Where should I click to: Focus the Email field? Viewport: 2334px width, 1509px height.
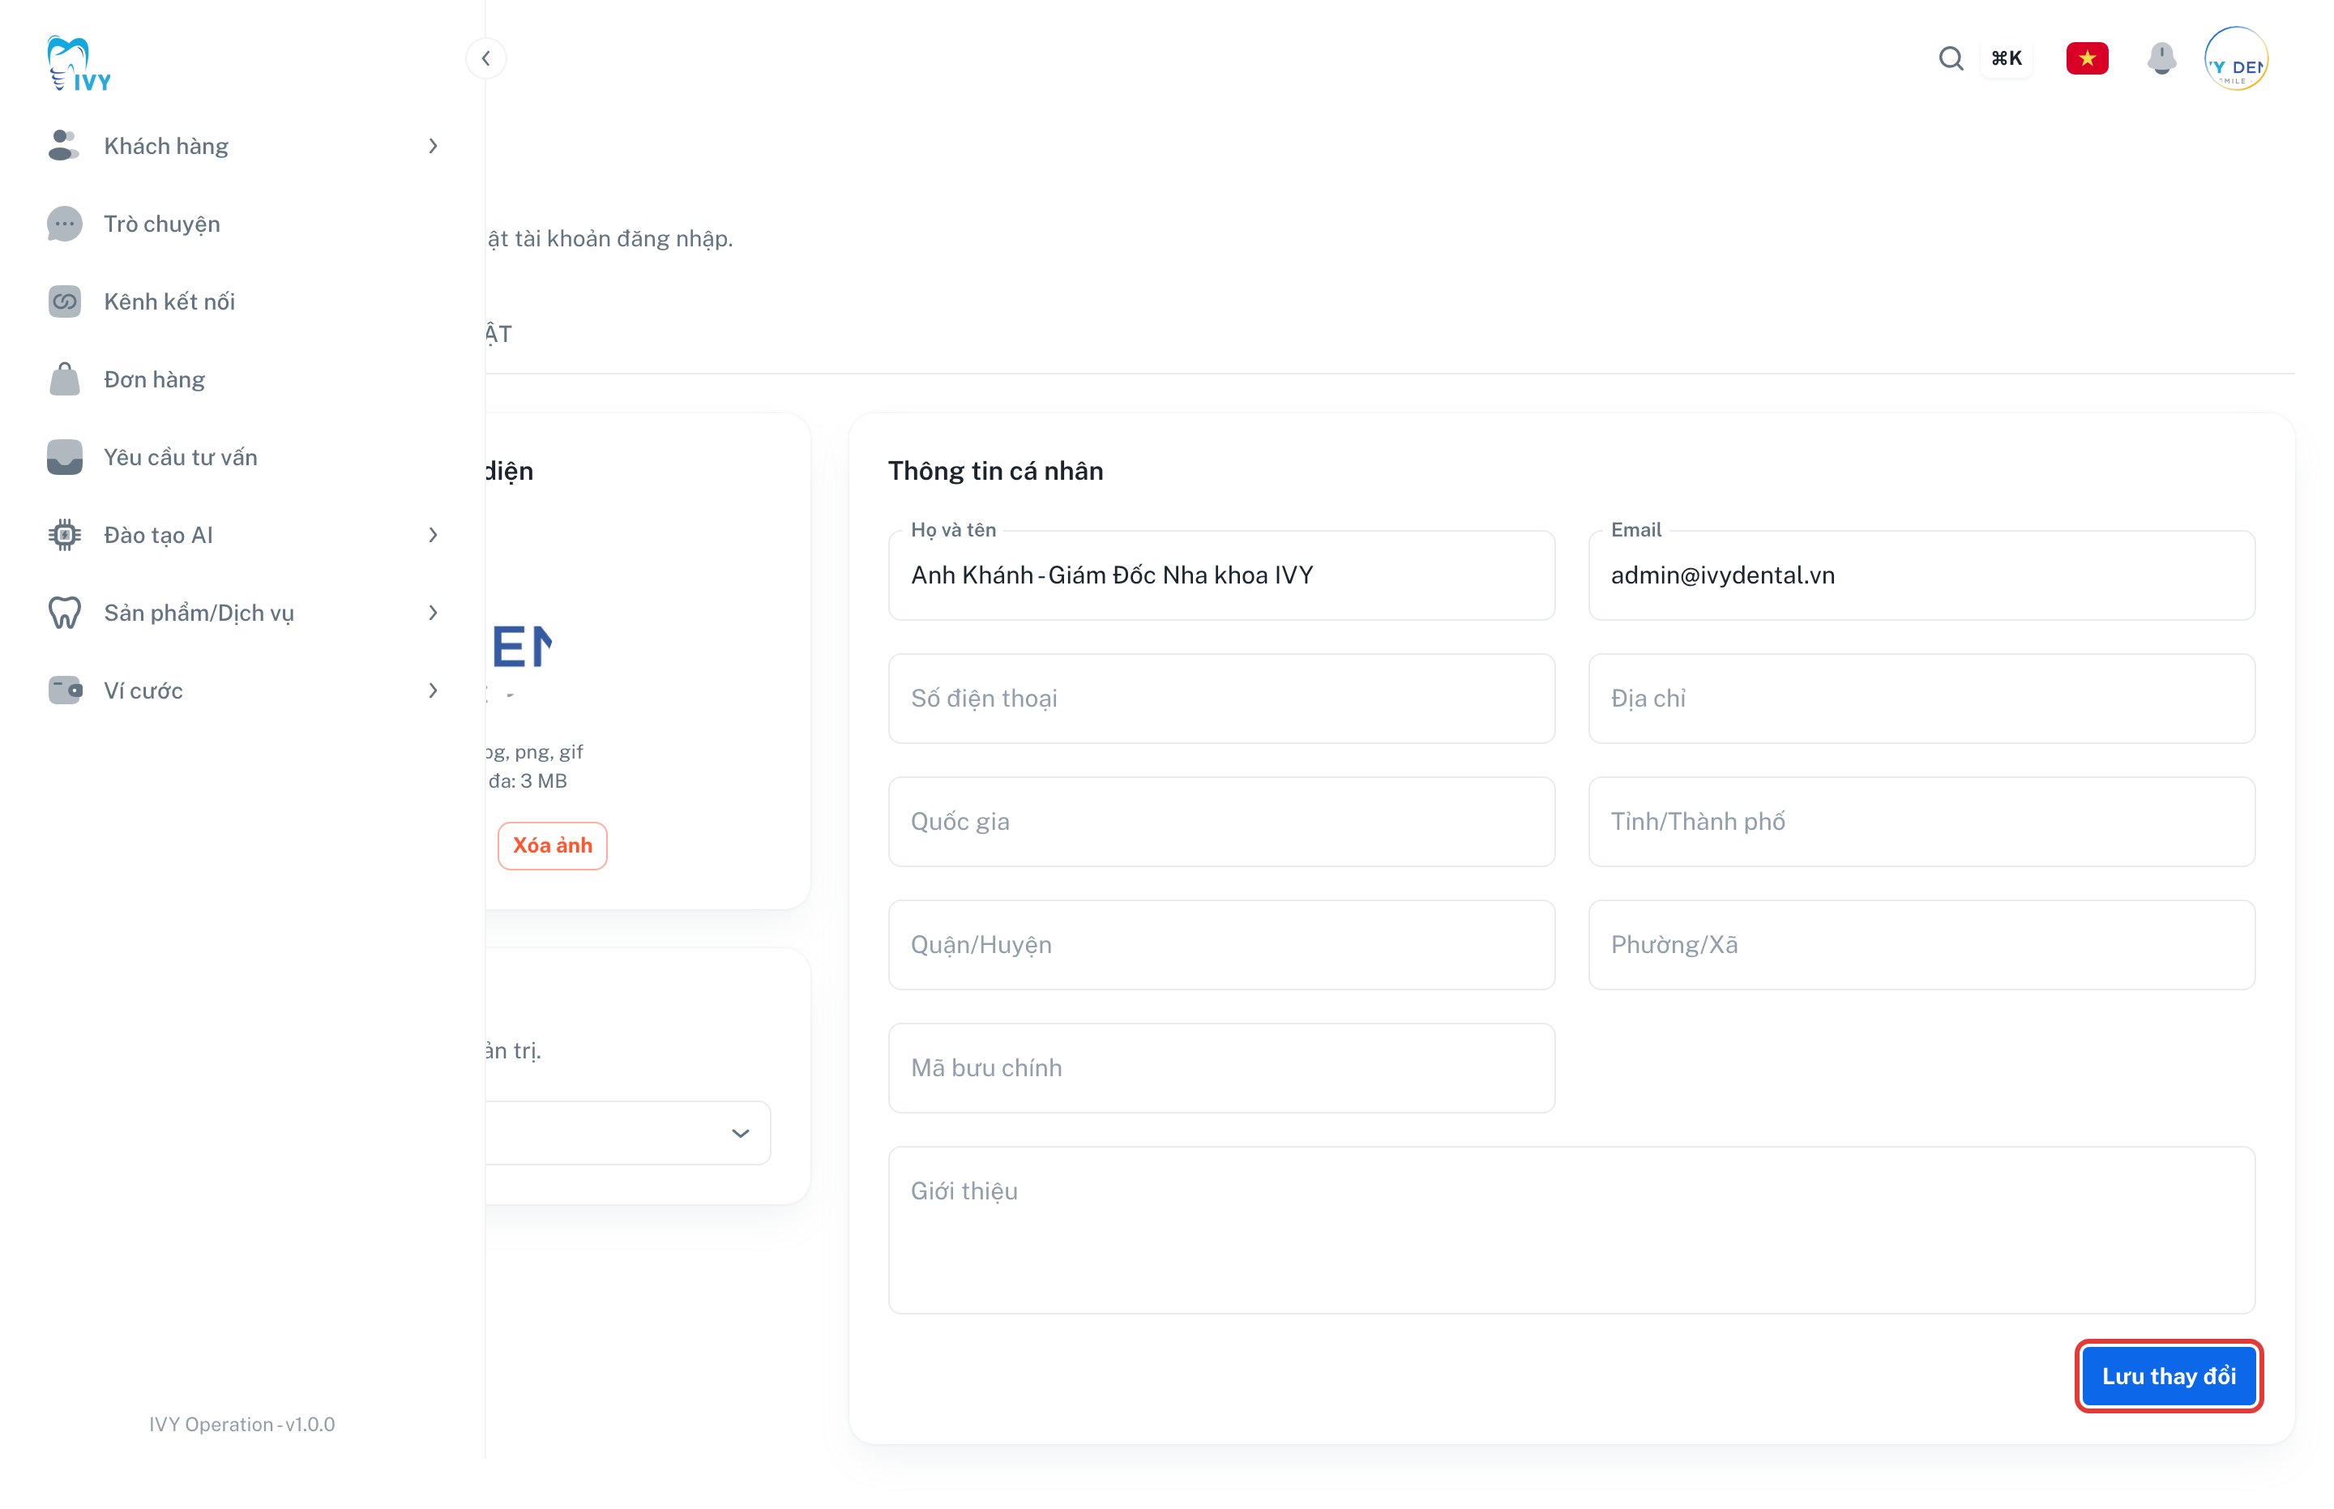click(x=1921, y=575)
